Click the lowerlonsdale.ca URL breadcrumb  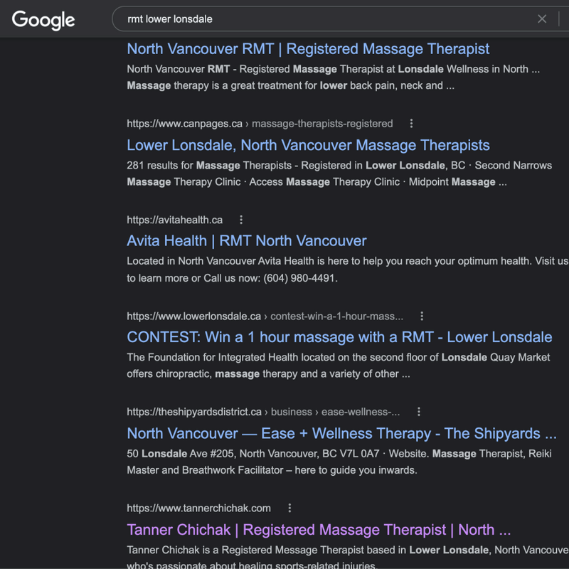tap(265, 316)
